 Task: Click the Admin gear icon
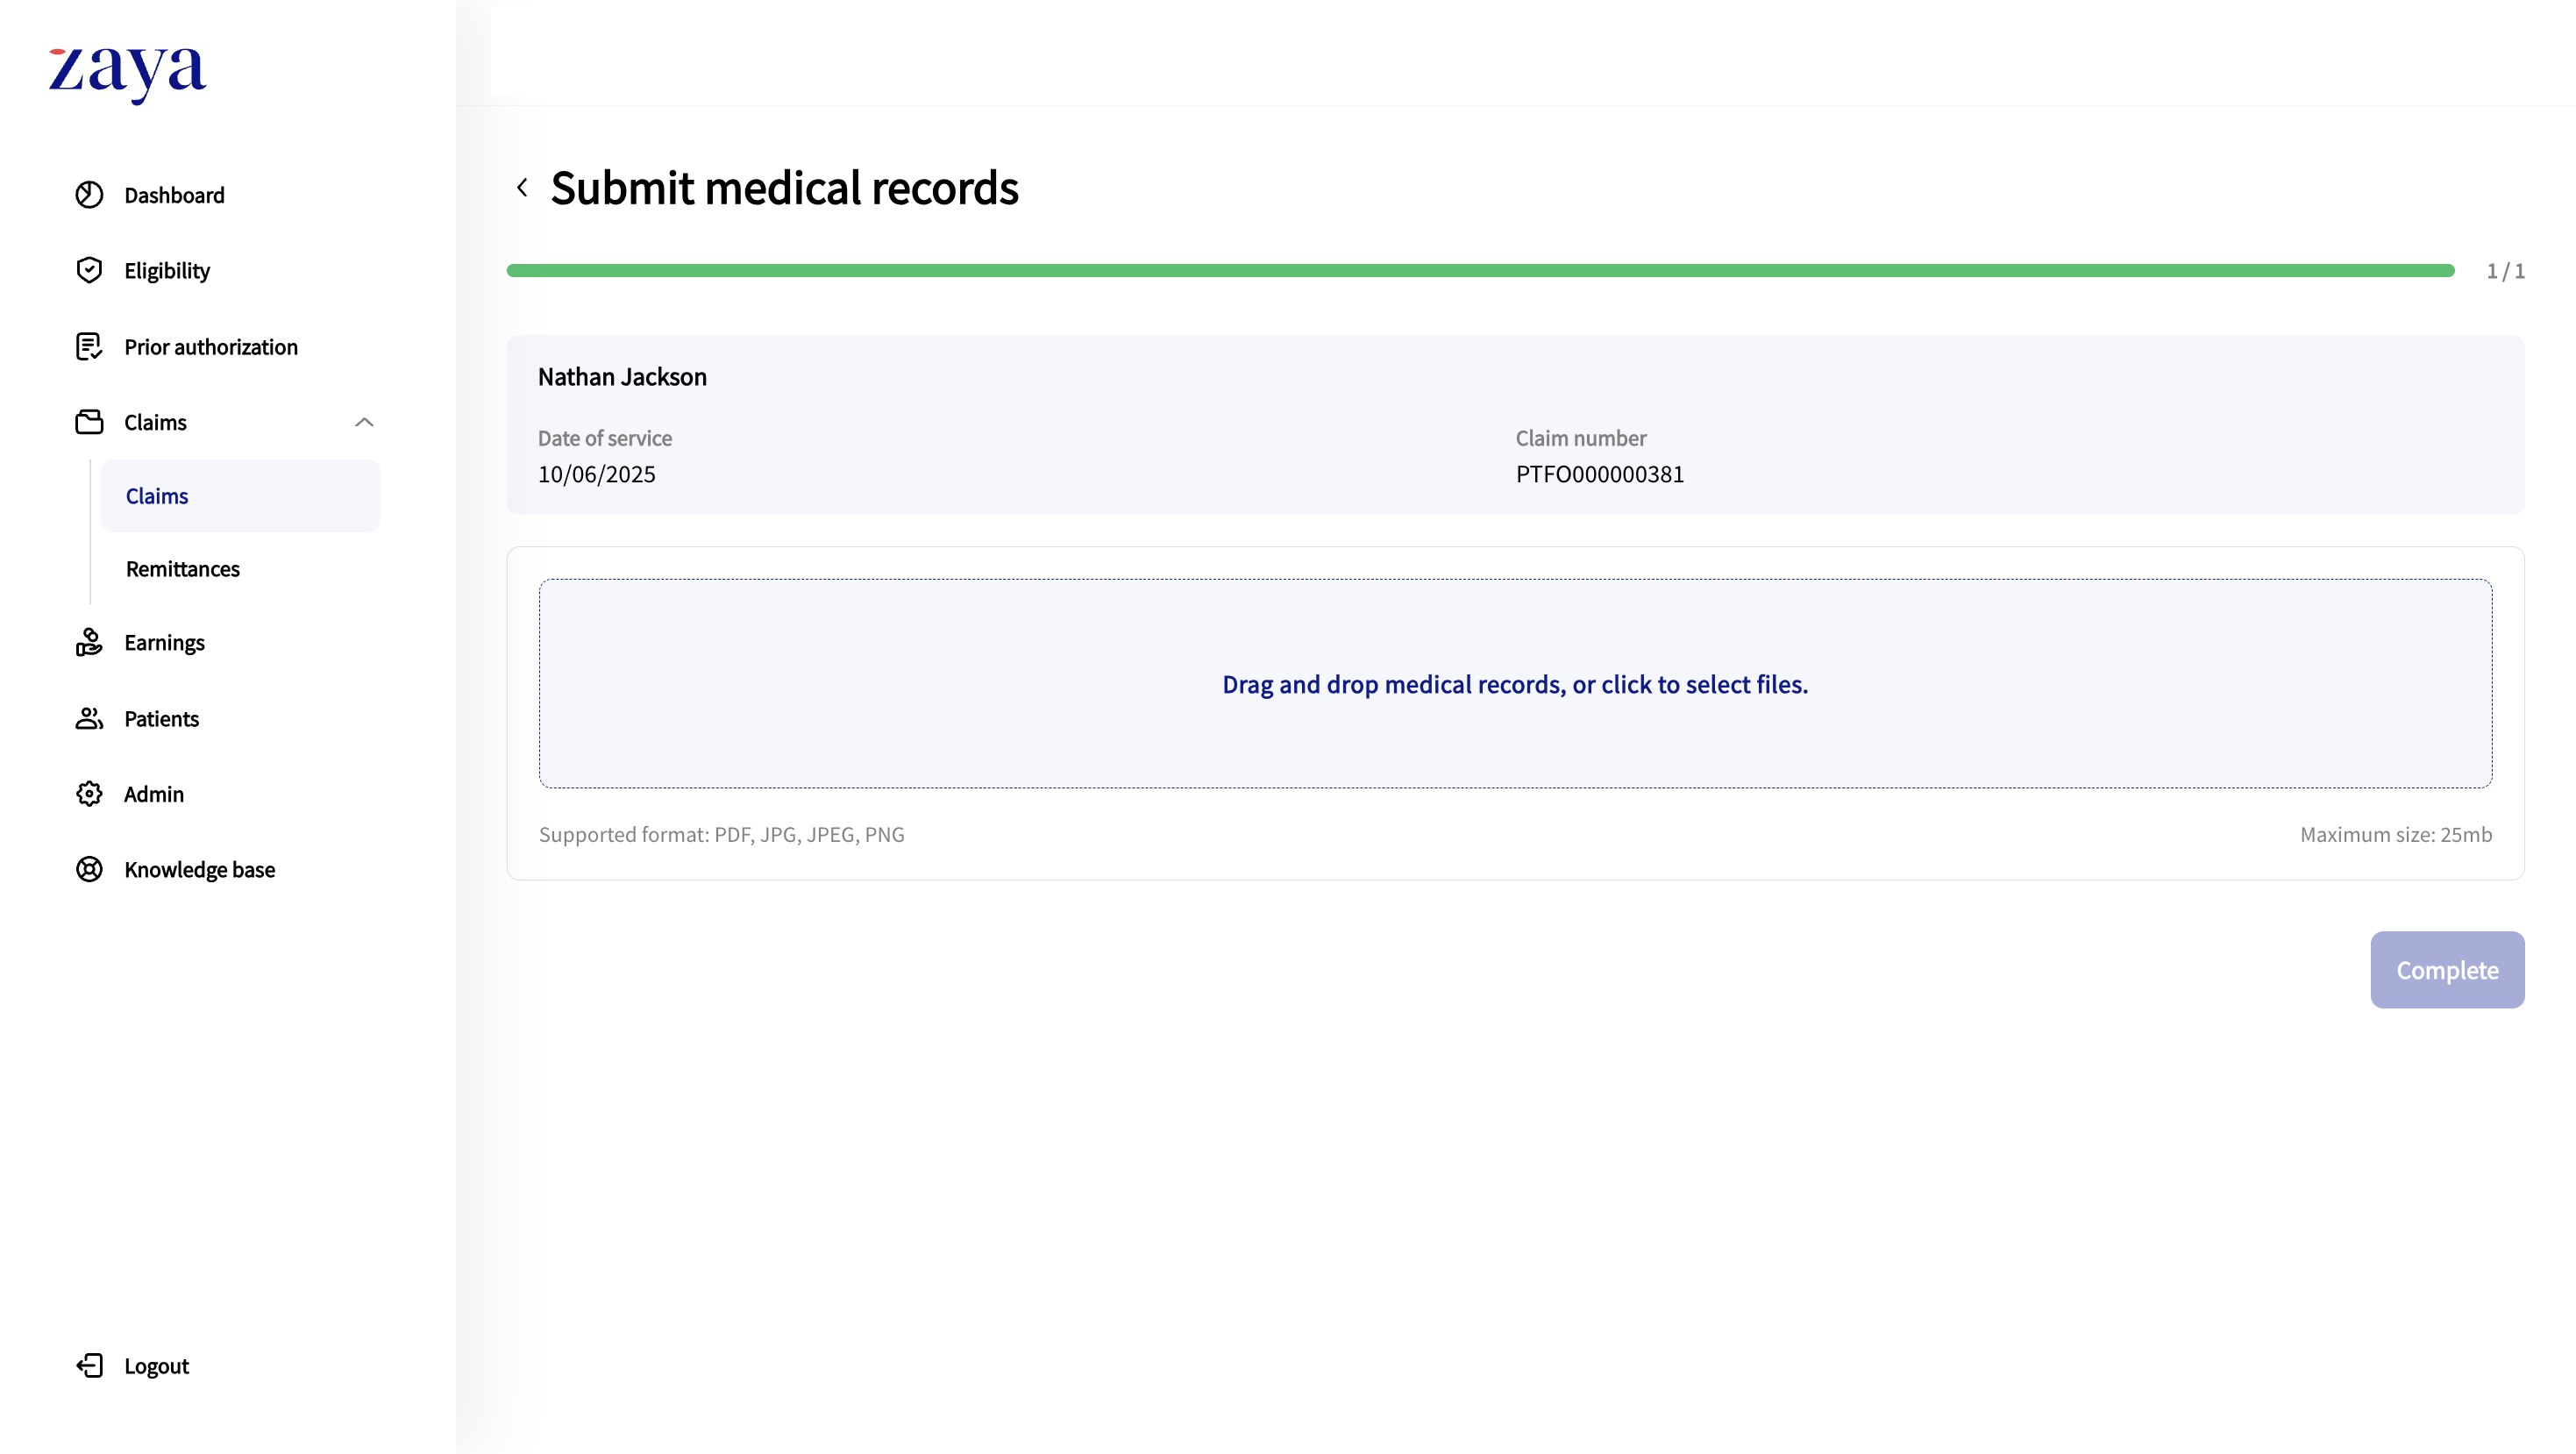coord(89,794)
